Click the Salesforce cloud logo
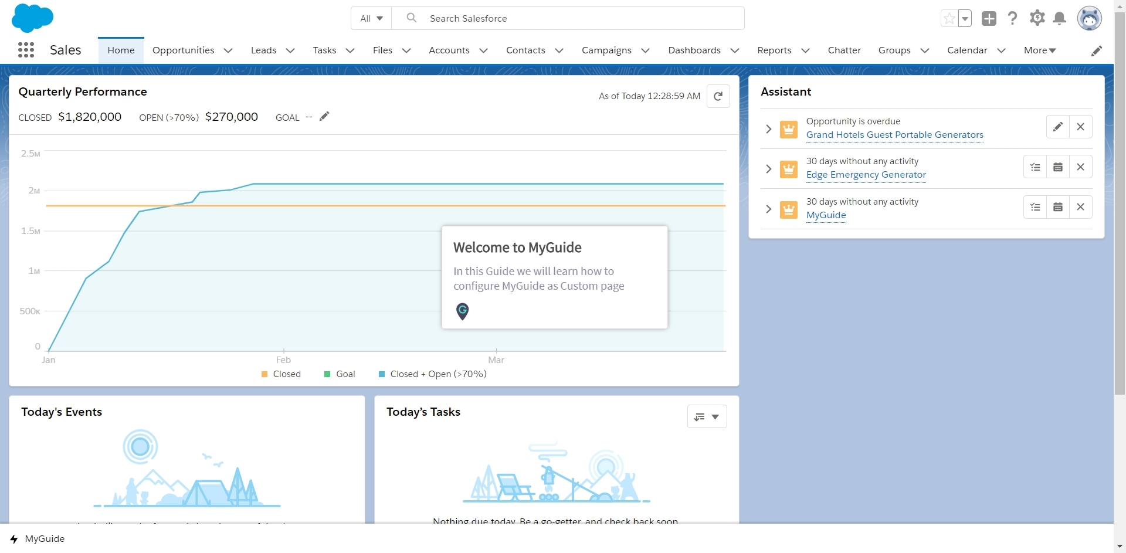Screen dimensions: 1126x553 pyautogui.click(x=33, y=18)
